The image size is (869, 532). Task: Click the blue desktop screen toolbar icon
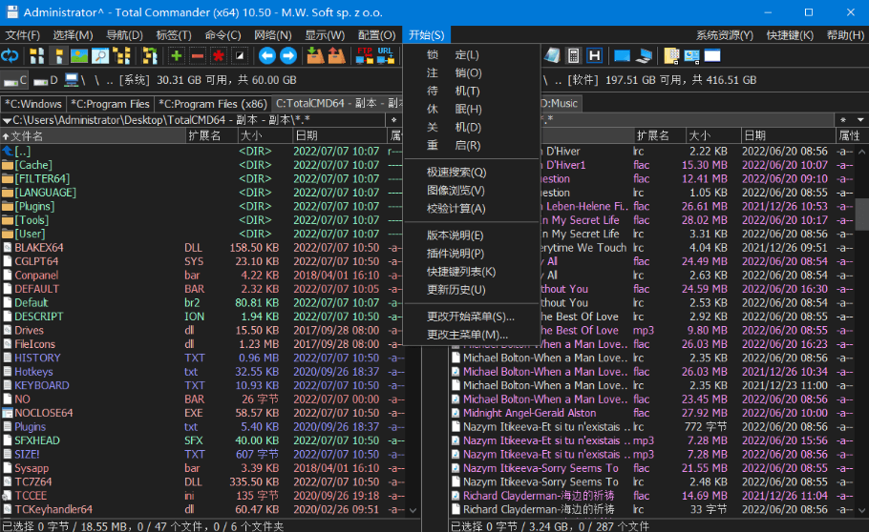point(622,56)
